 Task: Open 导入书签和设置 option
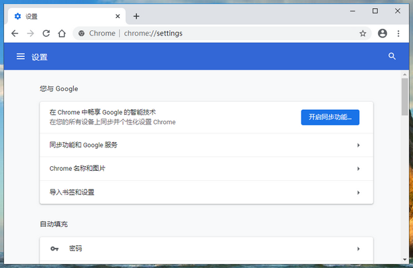[x=206, y=192]
